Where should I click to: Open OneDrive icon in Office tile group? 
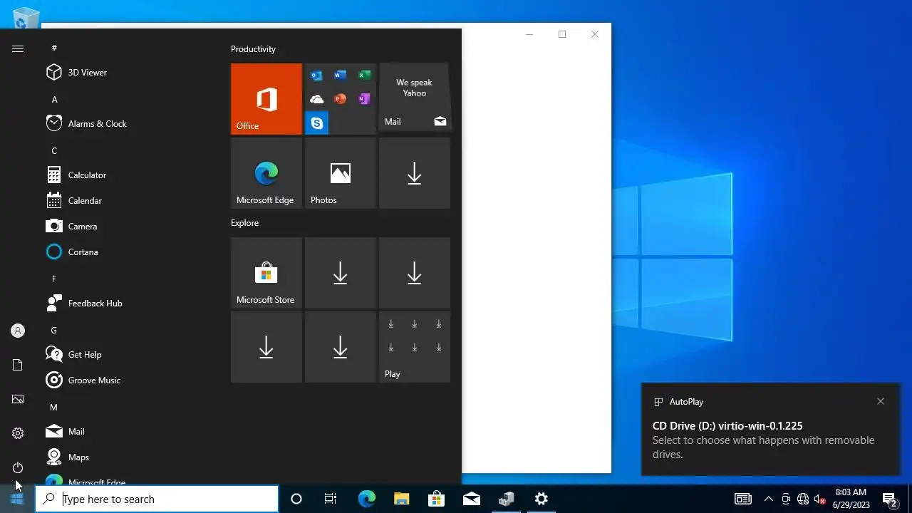[x=316, y=99]
